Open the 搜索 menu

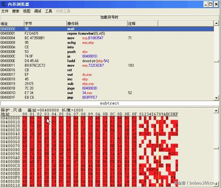point(15,11)
